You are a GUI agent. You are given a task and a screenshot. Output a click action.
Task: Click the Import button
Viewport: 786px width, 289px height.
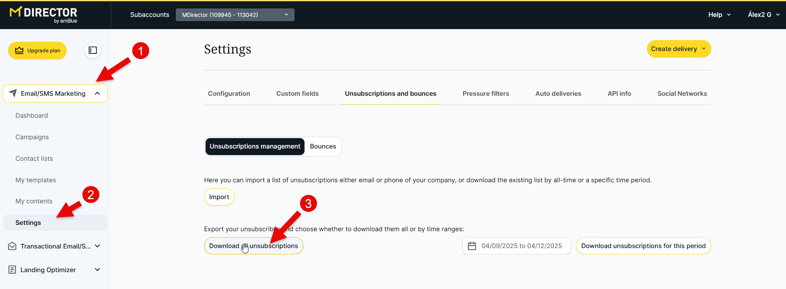click(x=219, y=197)
